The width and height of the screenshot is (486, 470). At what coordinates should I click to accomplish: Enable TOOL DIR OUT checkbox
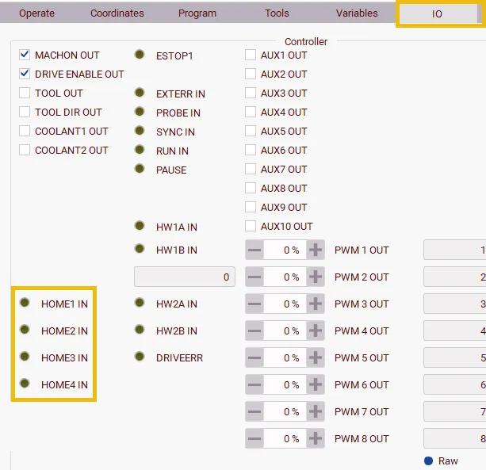25,112
